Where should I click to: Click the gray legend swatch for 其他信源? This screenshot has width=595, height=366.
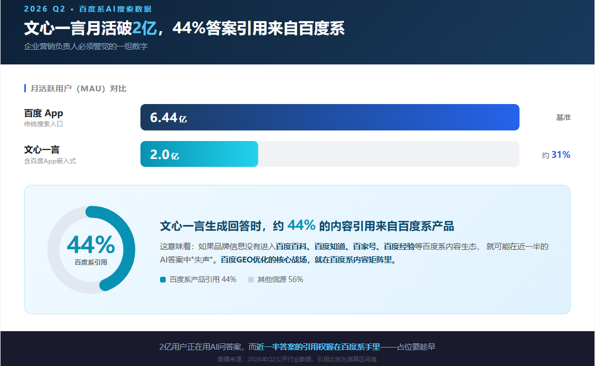pos(251,280)
